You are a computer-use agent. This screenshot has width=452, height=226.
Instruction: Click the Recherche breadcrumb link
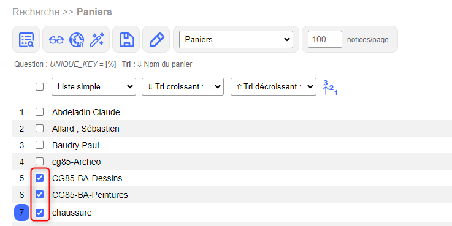36,12
